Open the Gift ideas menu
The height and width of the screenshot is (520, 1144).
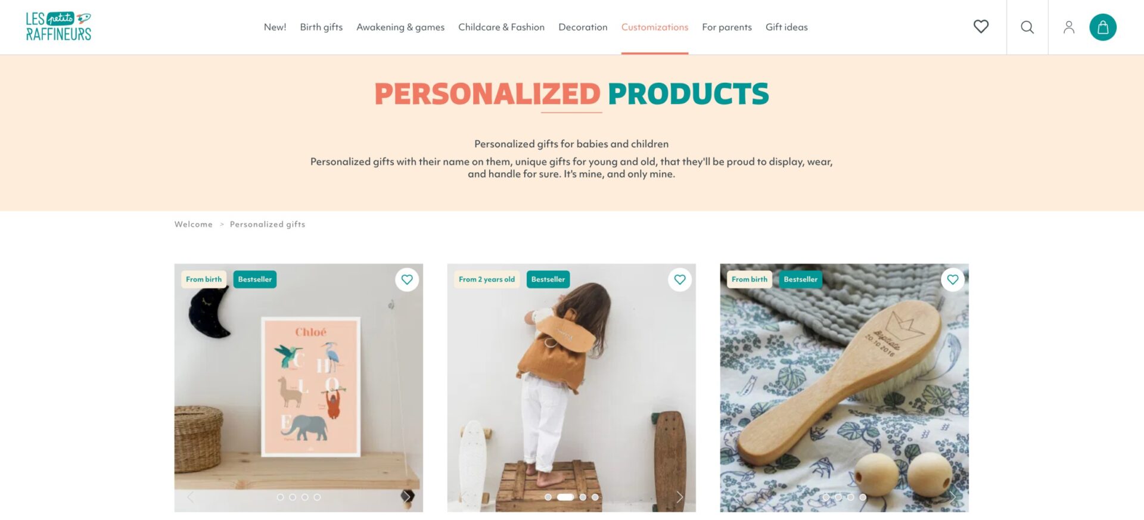(786, 27)
